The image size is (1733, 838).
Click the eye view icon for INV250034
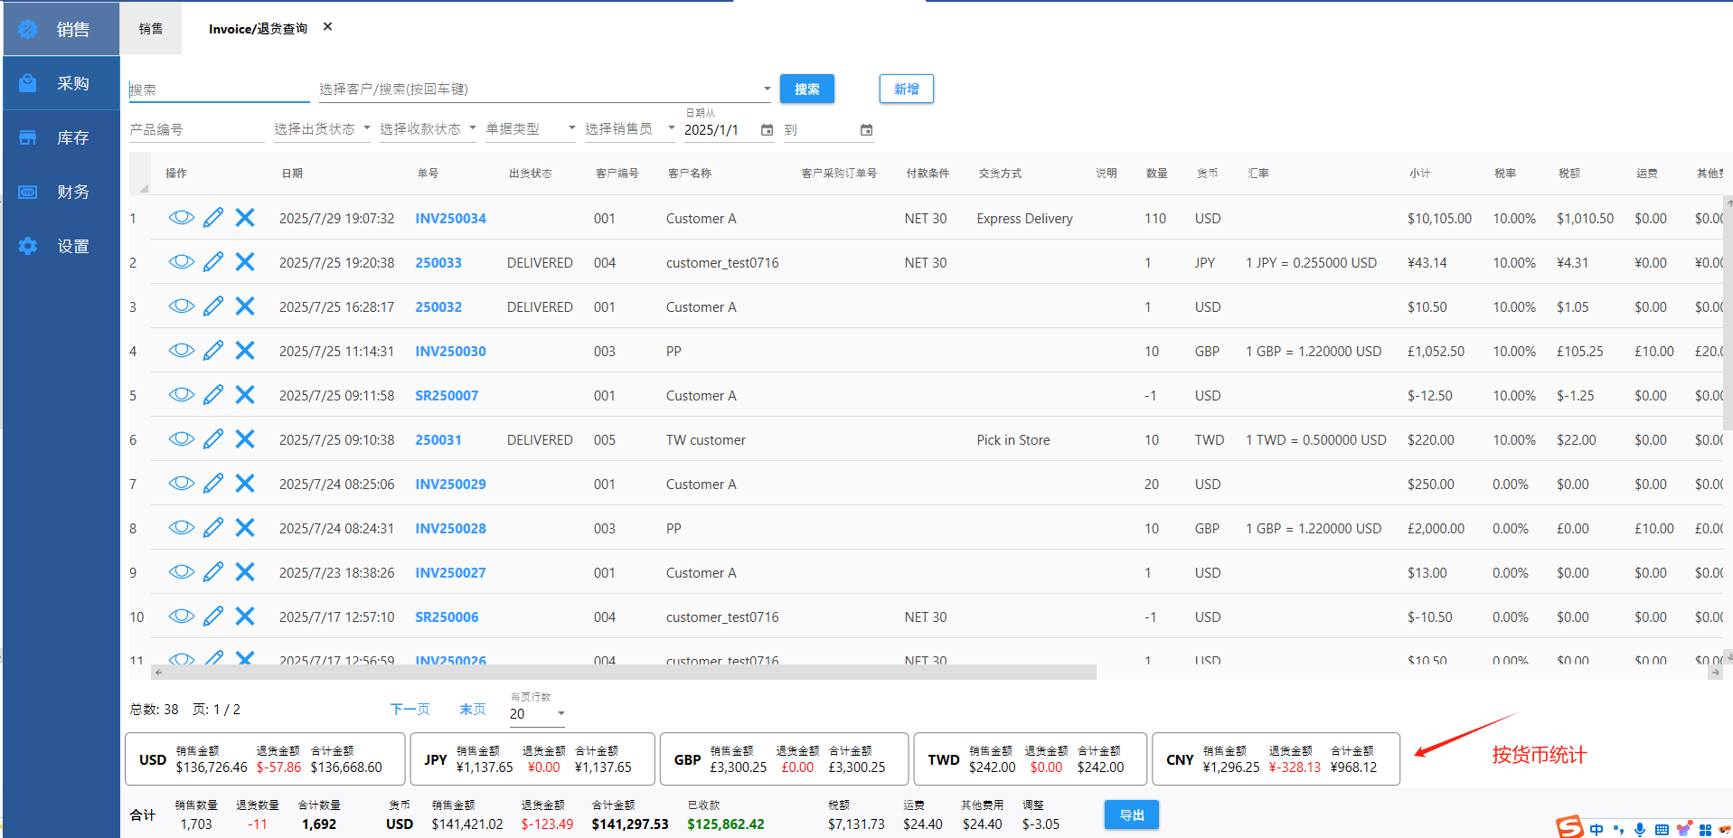(x=181, y=218)
